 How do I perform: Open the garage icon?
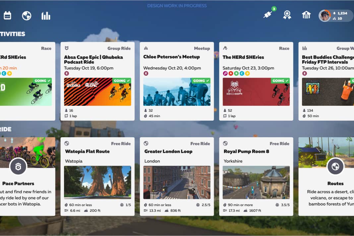(306, 15)
